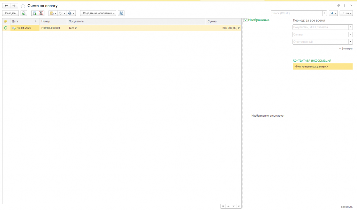Click inside the Поиск (Ctrl+F) field
Screen dimensions: 357x210
[x=296, y=13]
